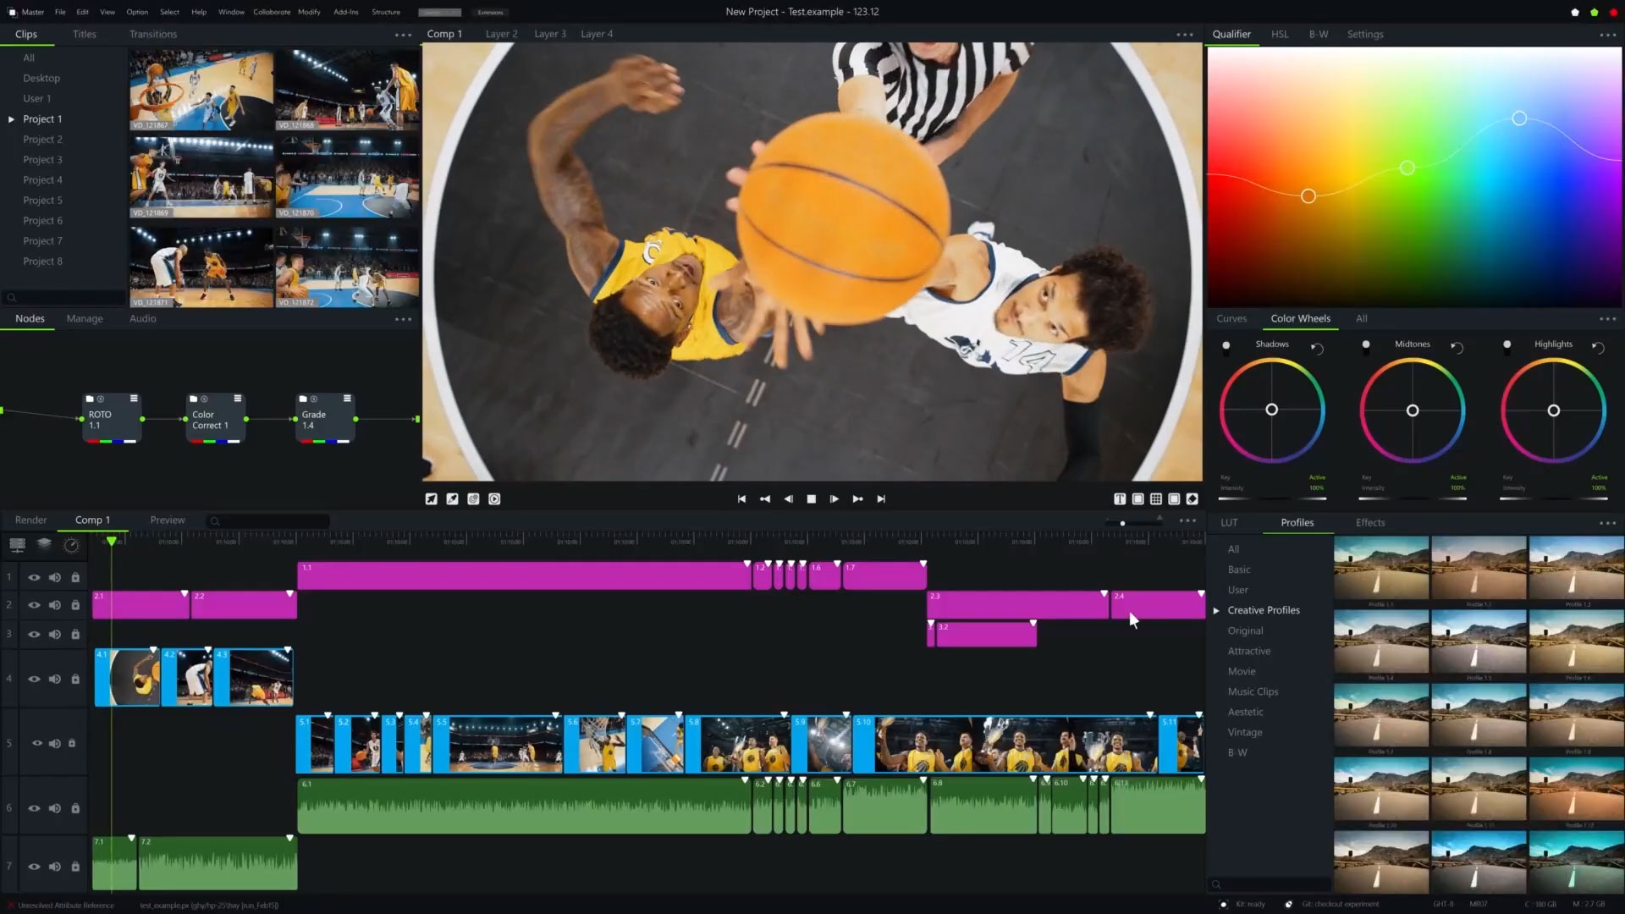Jump to the first frame
This screenshot has height=914, width=1625.
[x=741, y=499]
